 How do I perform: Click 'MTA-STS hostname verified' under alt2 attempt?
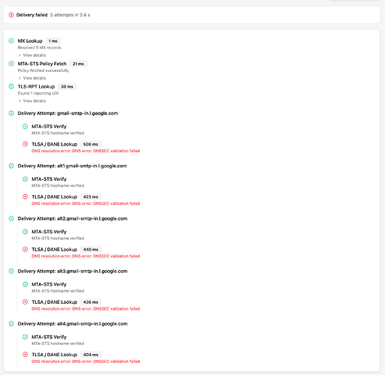pos(58,238)
